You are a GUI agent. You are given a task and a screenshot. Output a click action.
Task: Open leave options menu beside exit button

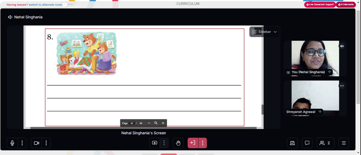[203, 143]
